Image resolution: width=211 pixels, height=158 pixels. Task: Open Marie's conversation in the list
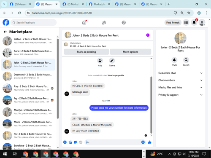[28, 124]
